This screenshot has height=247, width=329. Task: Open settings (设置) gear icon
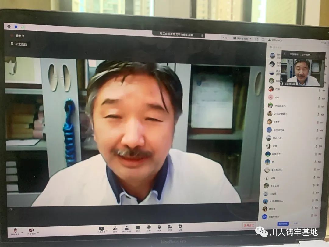click(180, 227)
